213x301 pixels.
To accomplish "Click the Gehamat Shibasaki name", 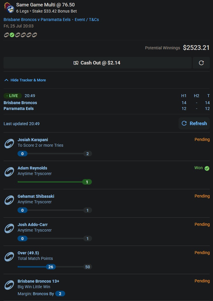I will click(x=36, y=196).
